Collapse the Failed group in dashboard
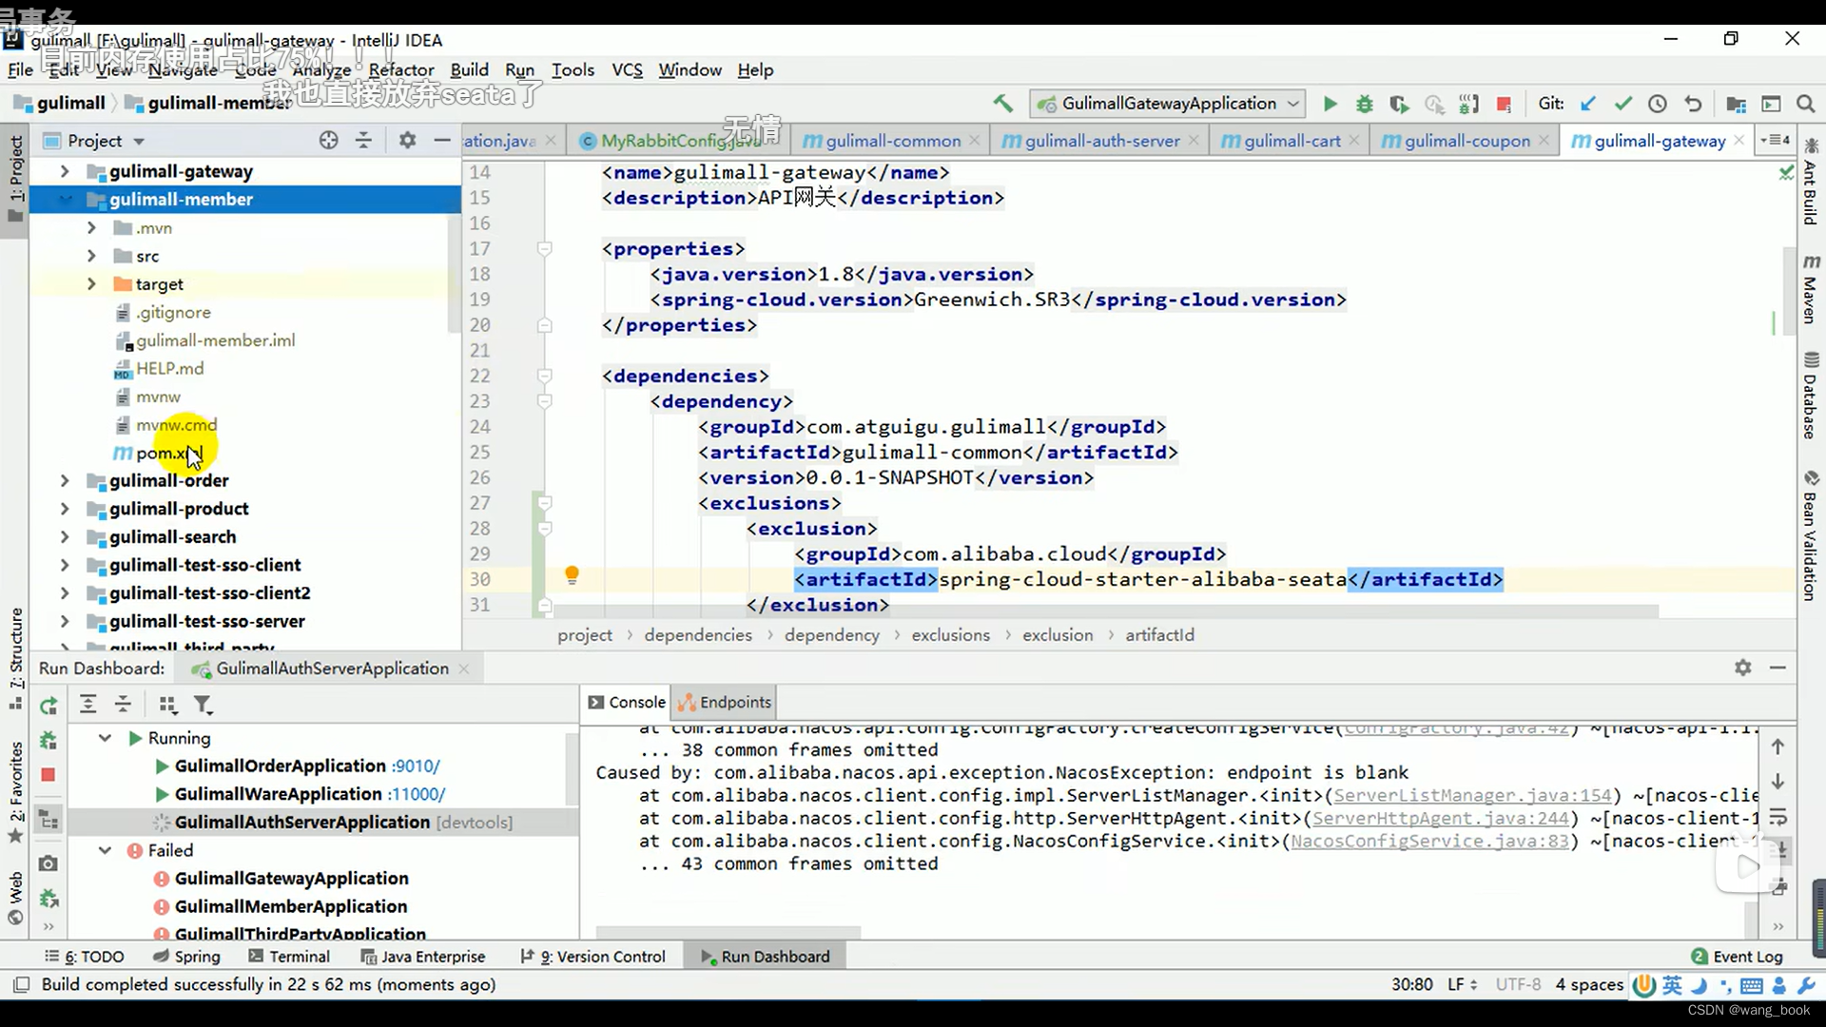The height and width of the screenshot is (1027, 1826). tap(106, 850)
